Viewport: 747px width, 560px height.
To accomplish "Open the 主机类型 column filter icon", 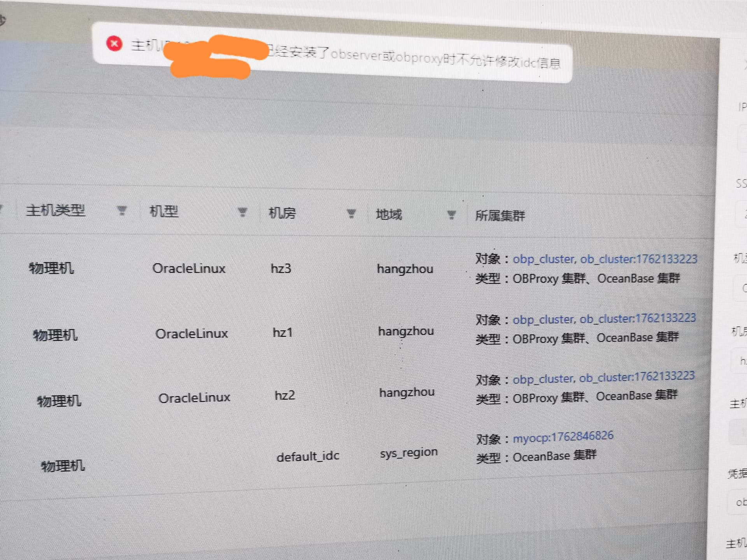I will coord(122,211).
